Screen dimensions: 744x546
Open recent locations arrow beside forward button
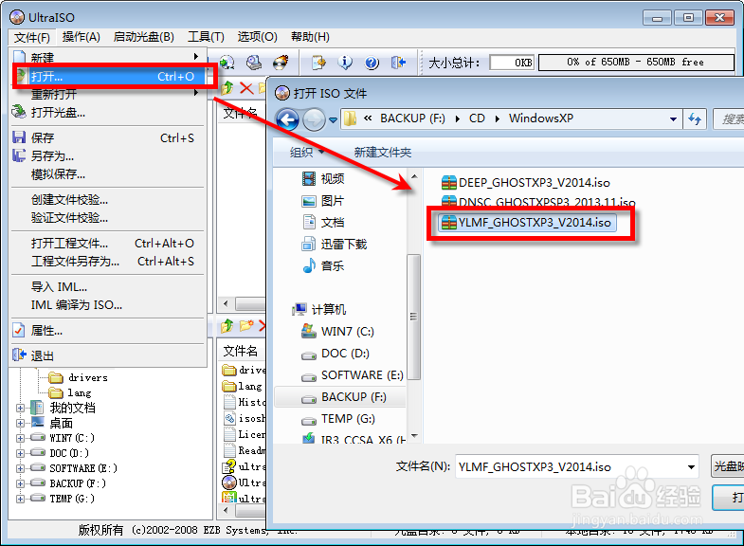coord(333,120)
